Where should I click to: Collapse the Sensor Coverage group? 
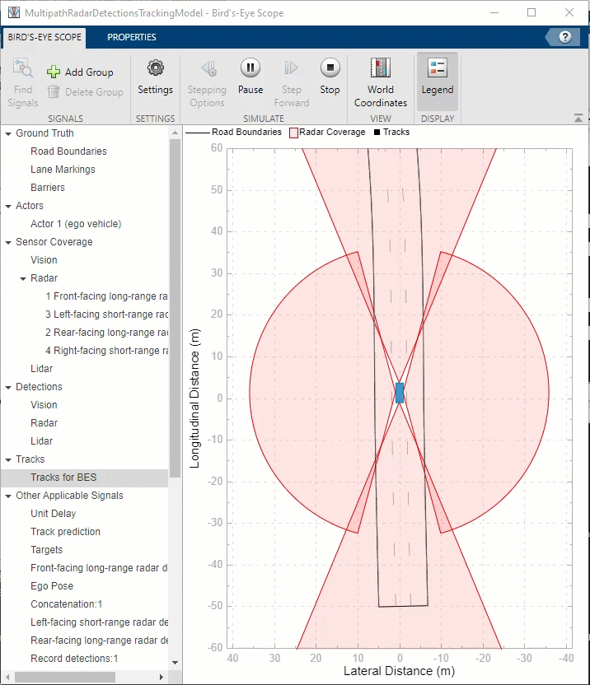pos(7,242)
